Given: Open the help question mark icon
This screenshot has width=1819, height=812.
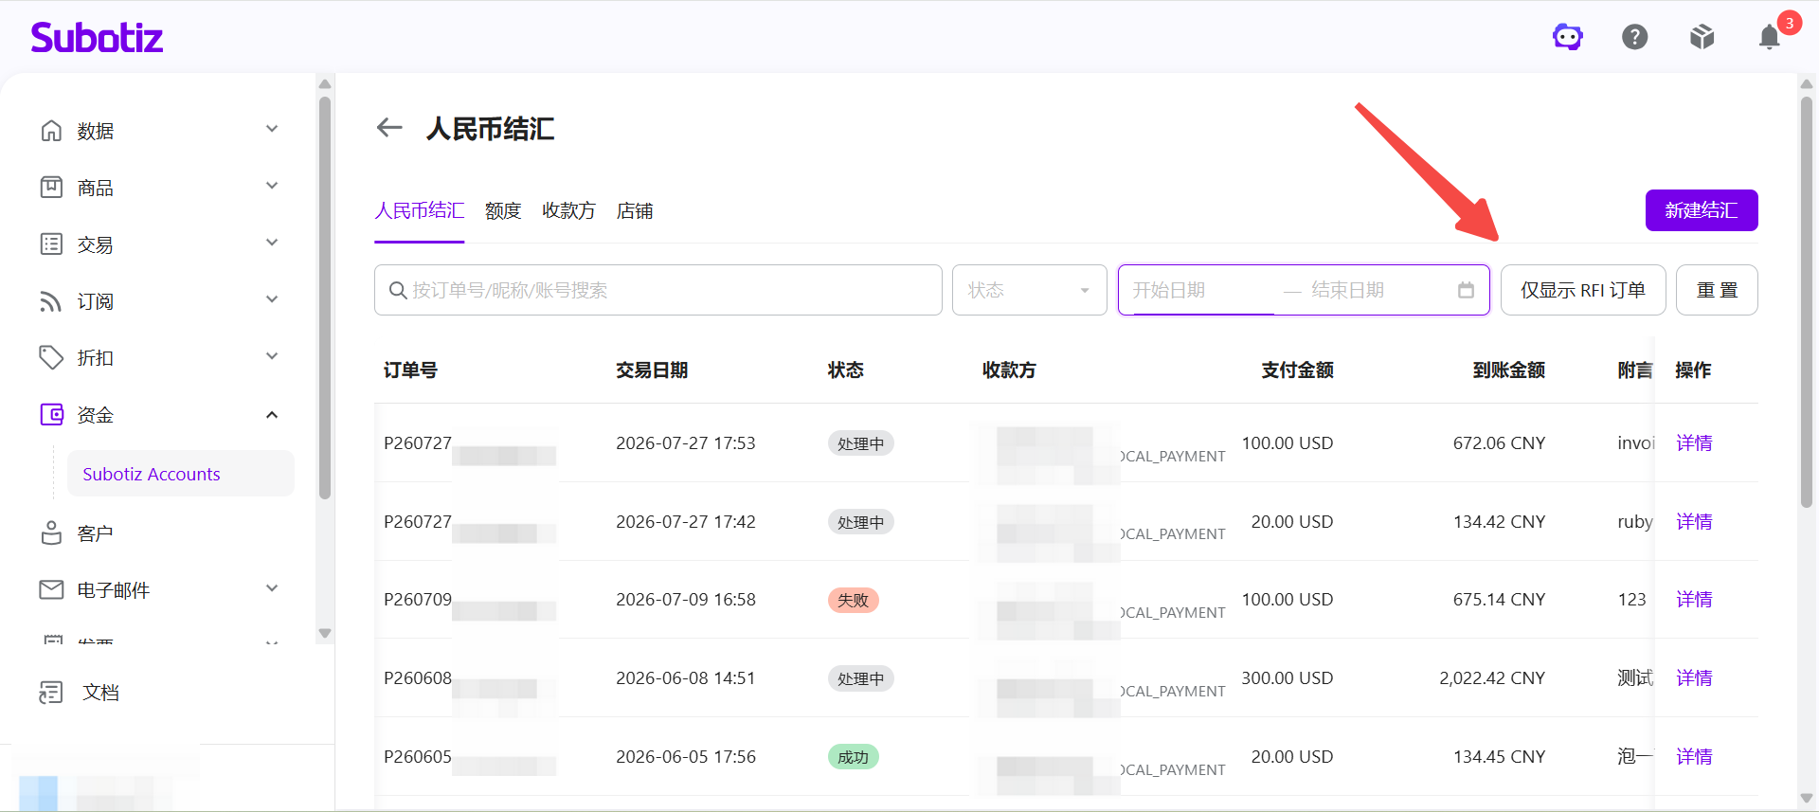Looking at the screenshot, I should 1635,37.
